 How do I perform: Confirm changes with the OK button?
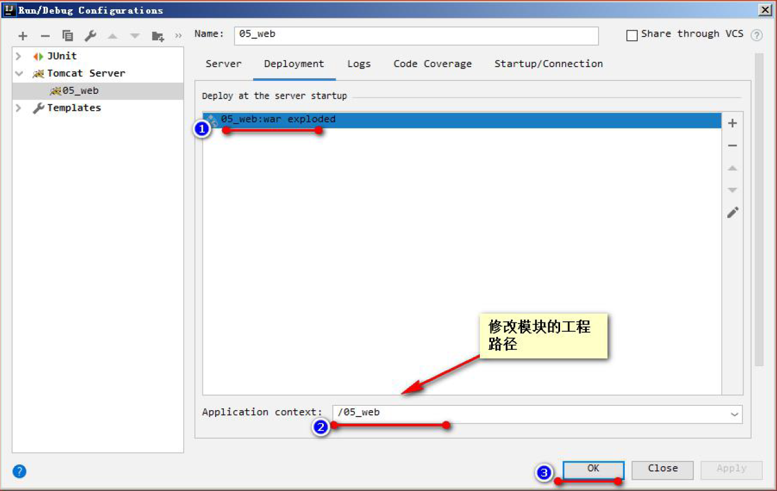(x=592, y=470)
